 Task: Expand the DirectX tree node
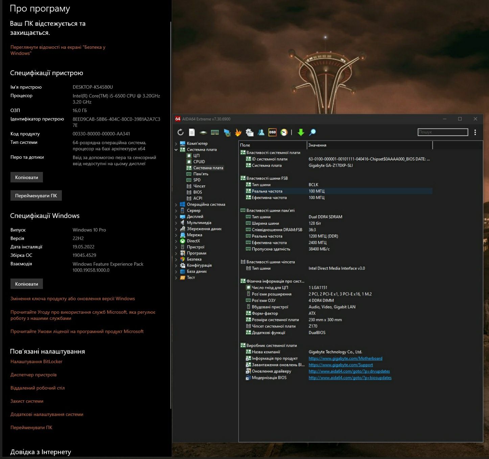click(x=176, y=241)
